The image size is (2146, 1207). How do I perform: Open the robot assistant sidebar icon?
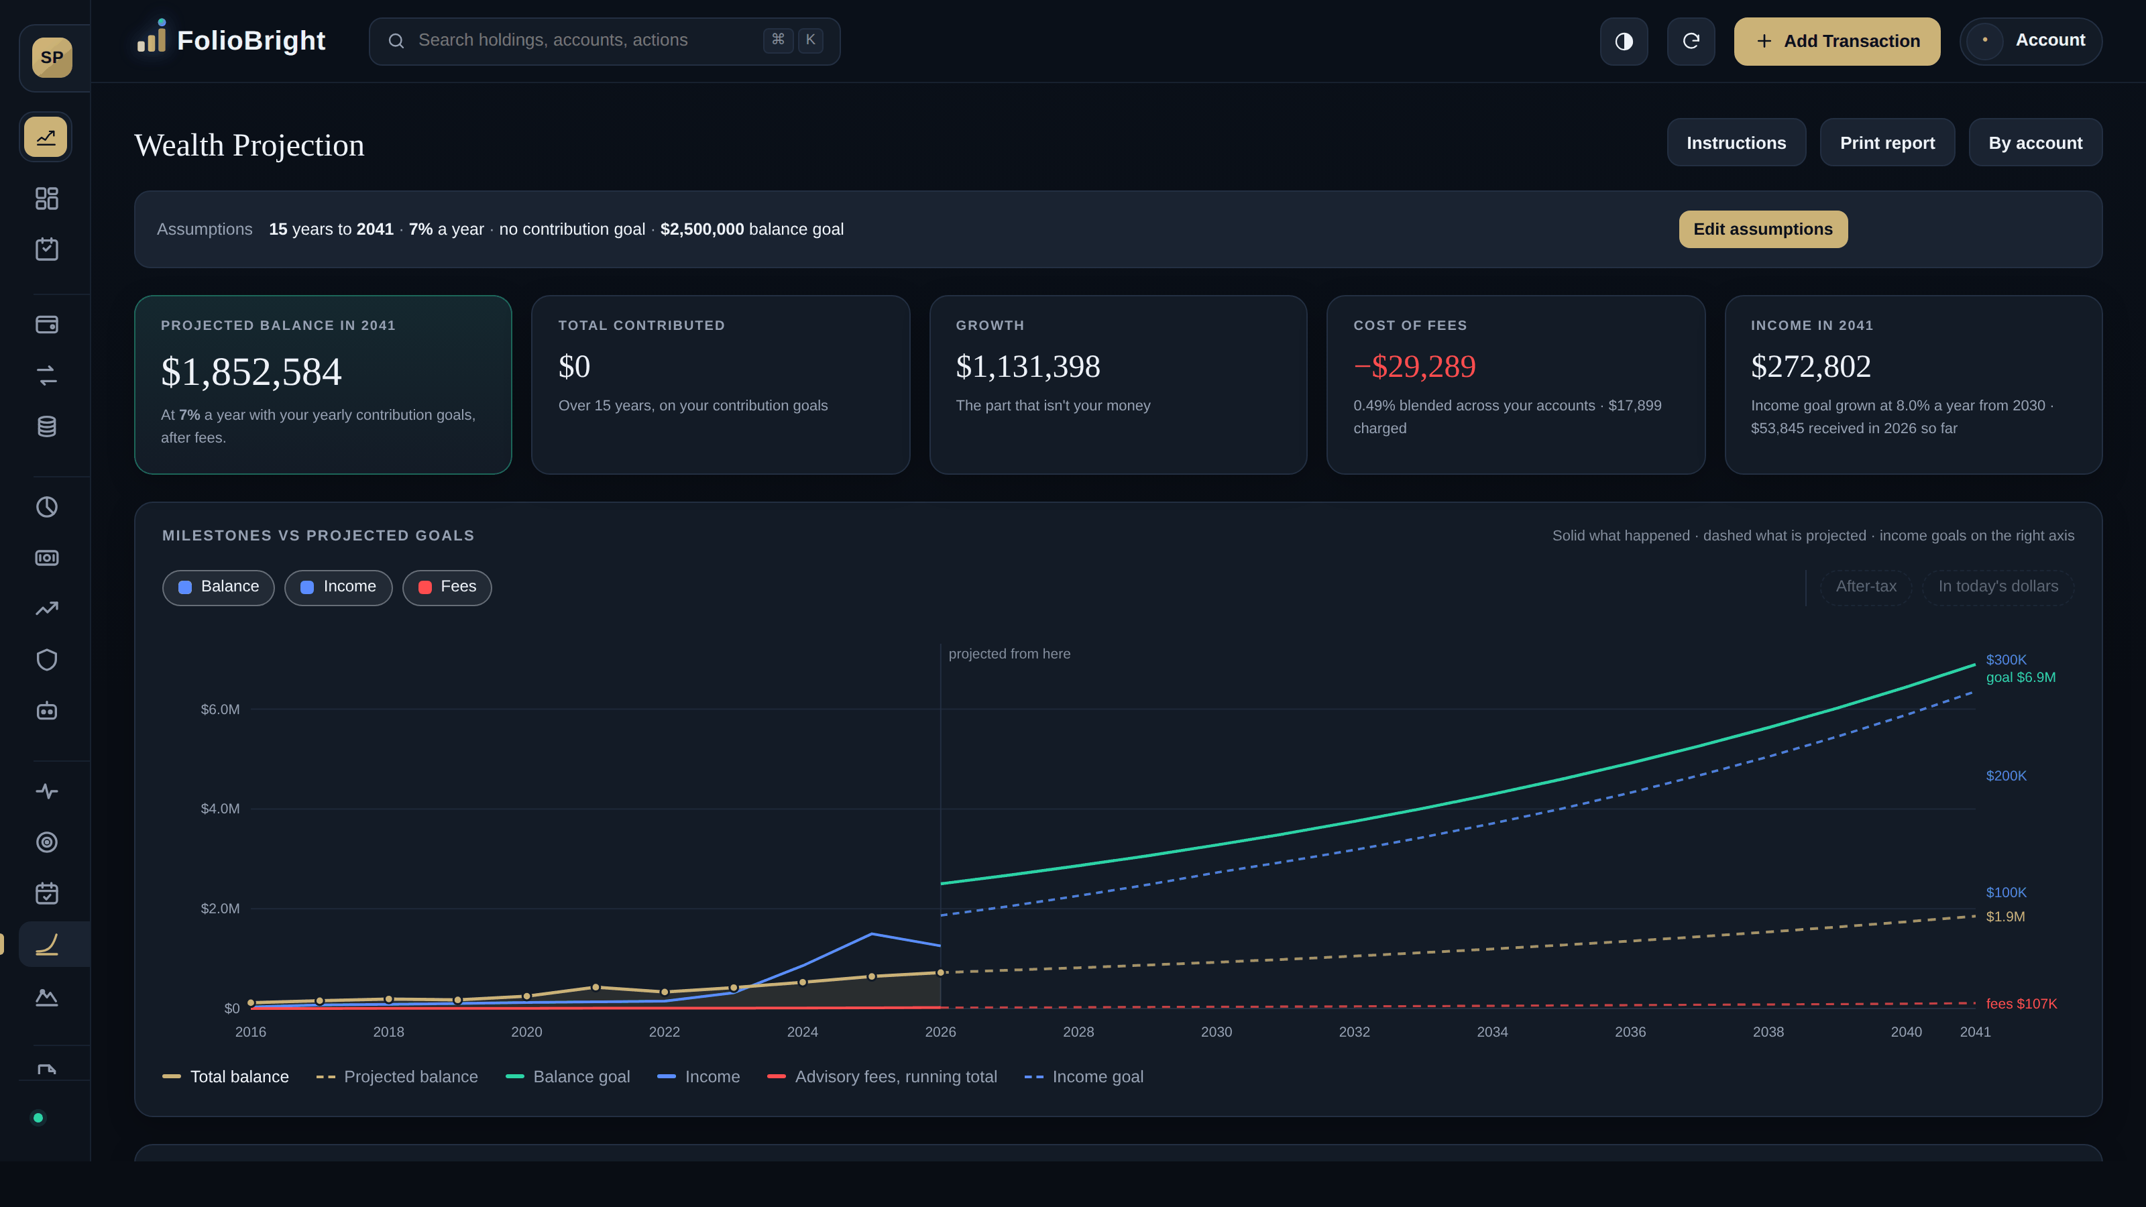47,711
